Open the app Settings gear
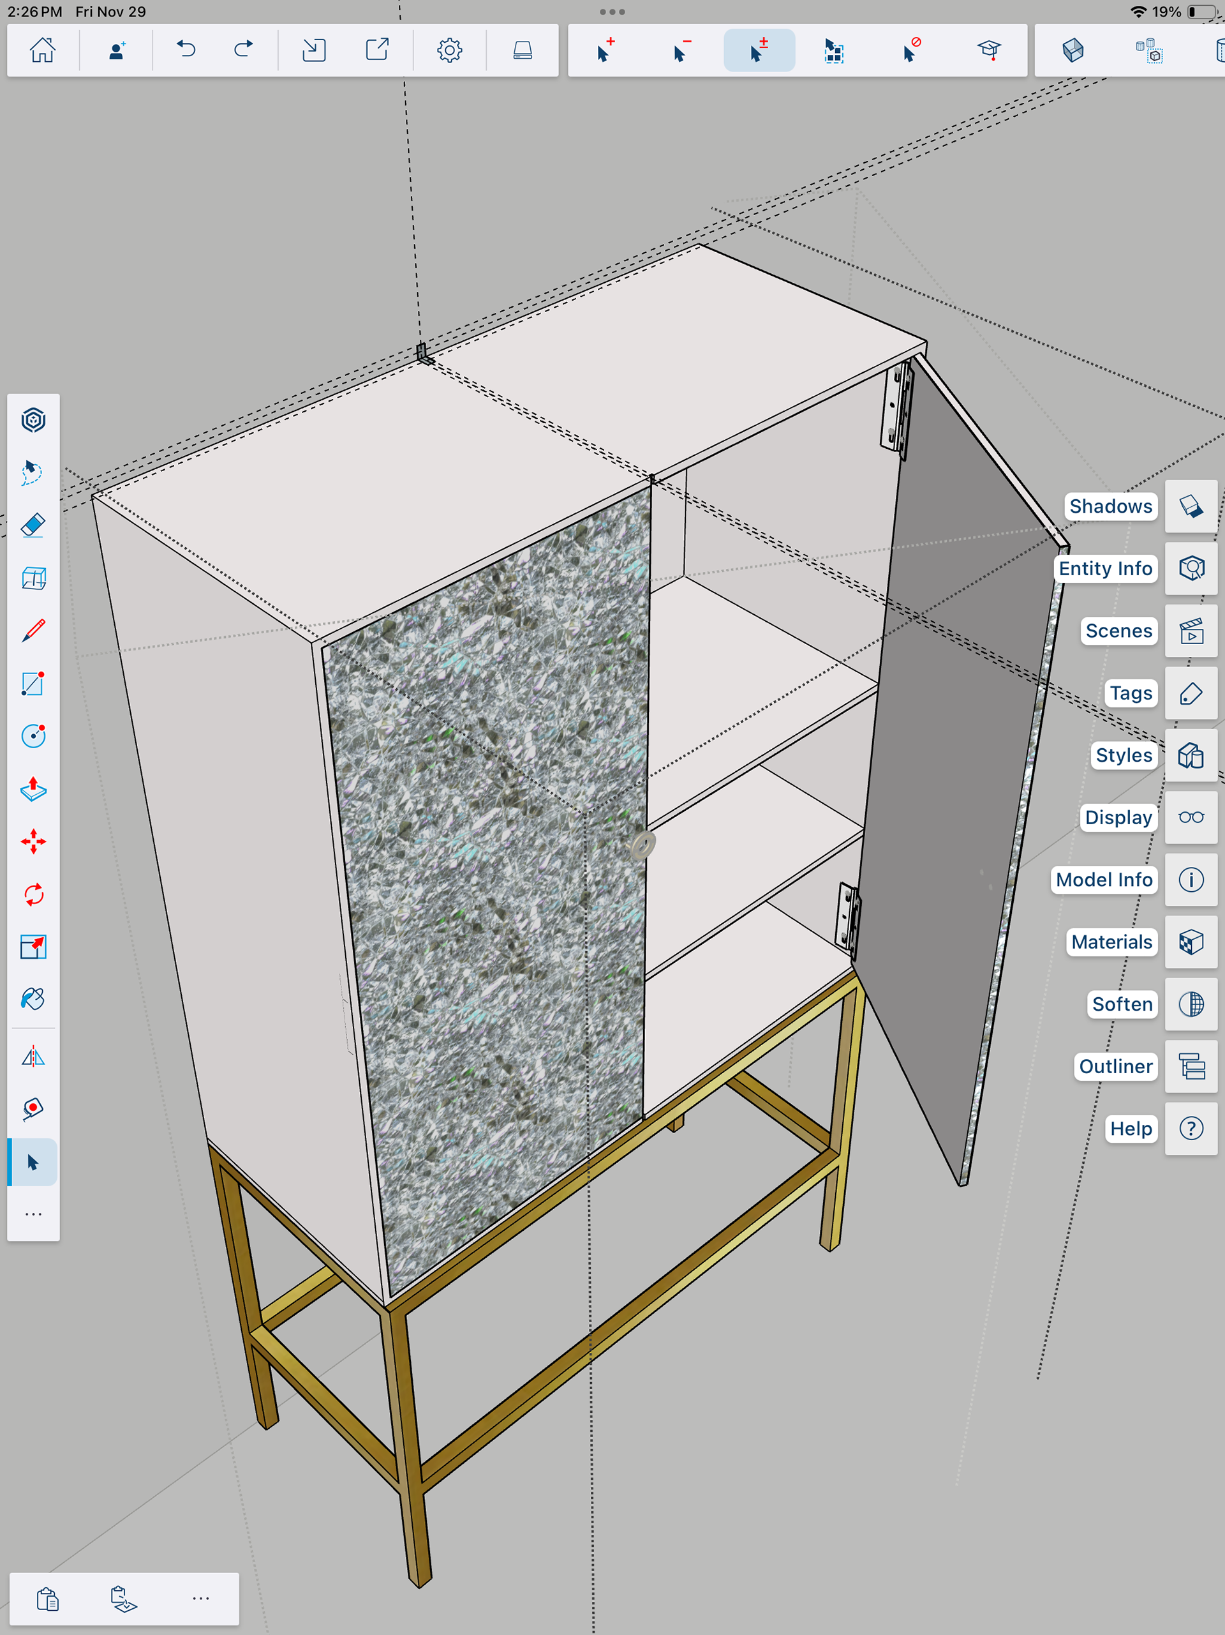1225x1635 pixels. point(449,50)
